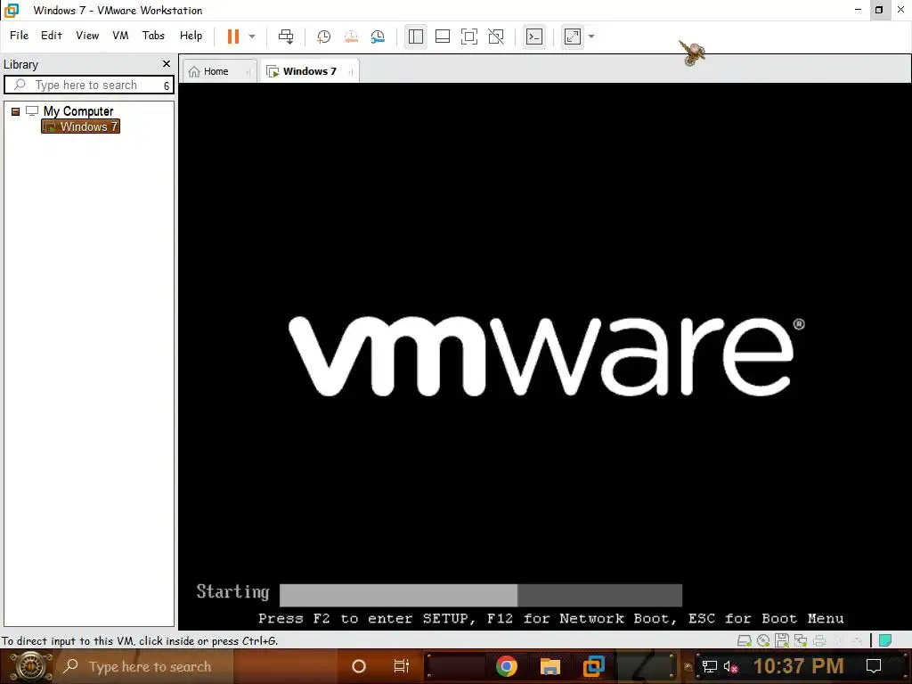Screen dimensions: 912x684
Task: Take a snapshot of this virtual machine
Action: pos(323,37)
